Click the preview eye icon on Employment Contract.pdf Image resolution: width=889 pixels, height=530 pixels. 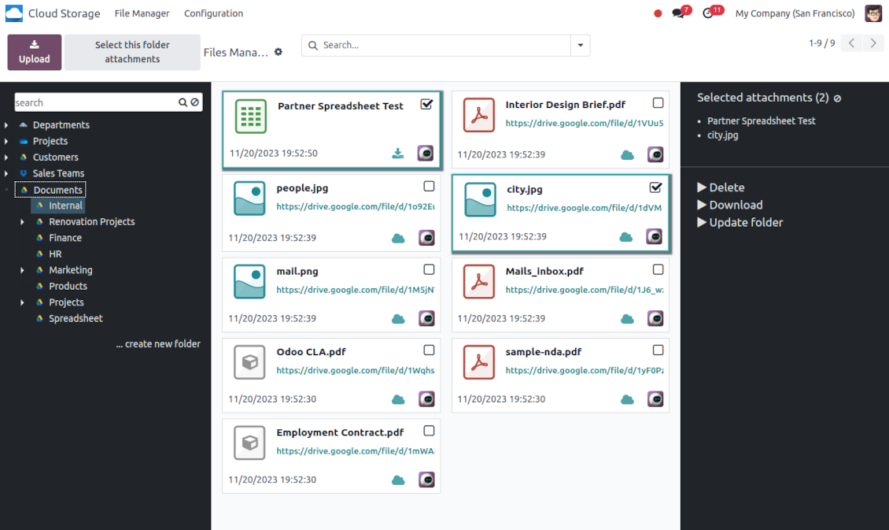tap(427, 480)
